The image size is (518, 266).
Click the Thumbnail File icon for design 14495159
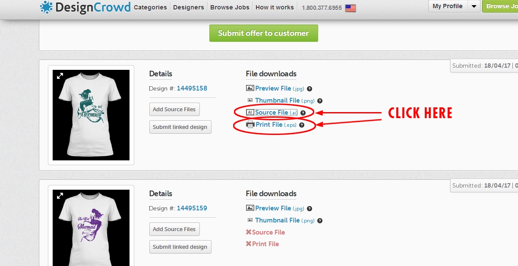click(250, 220)
